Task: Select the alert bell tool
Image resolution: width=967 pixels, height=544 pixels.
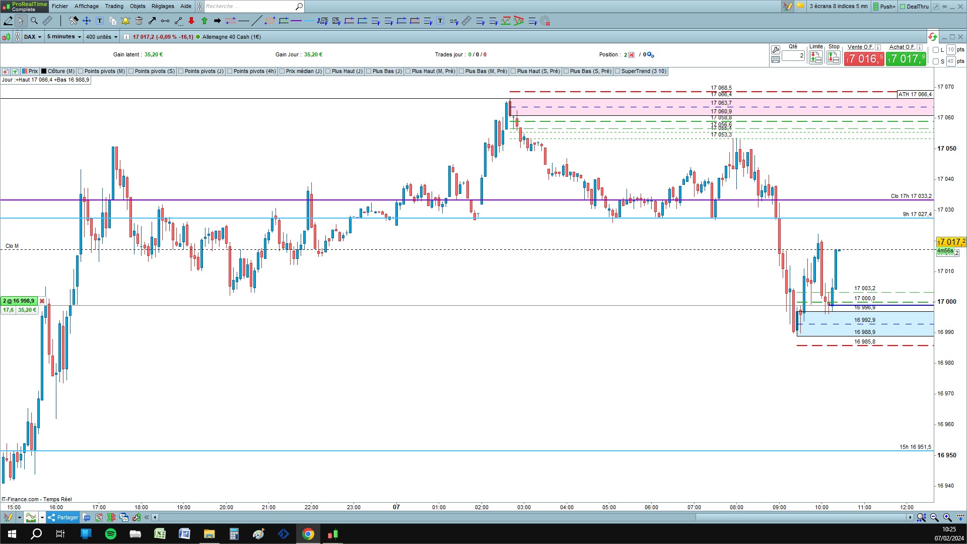Action: point(125,21)
